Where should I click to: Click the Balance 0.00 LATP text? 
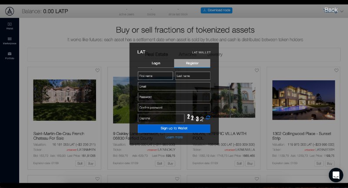tap(45, 11)
